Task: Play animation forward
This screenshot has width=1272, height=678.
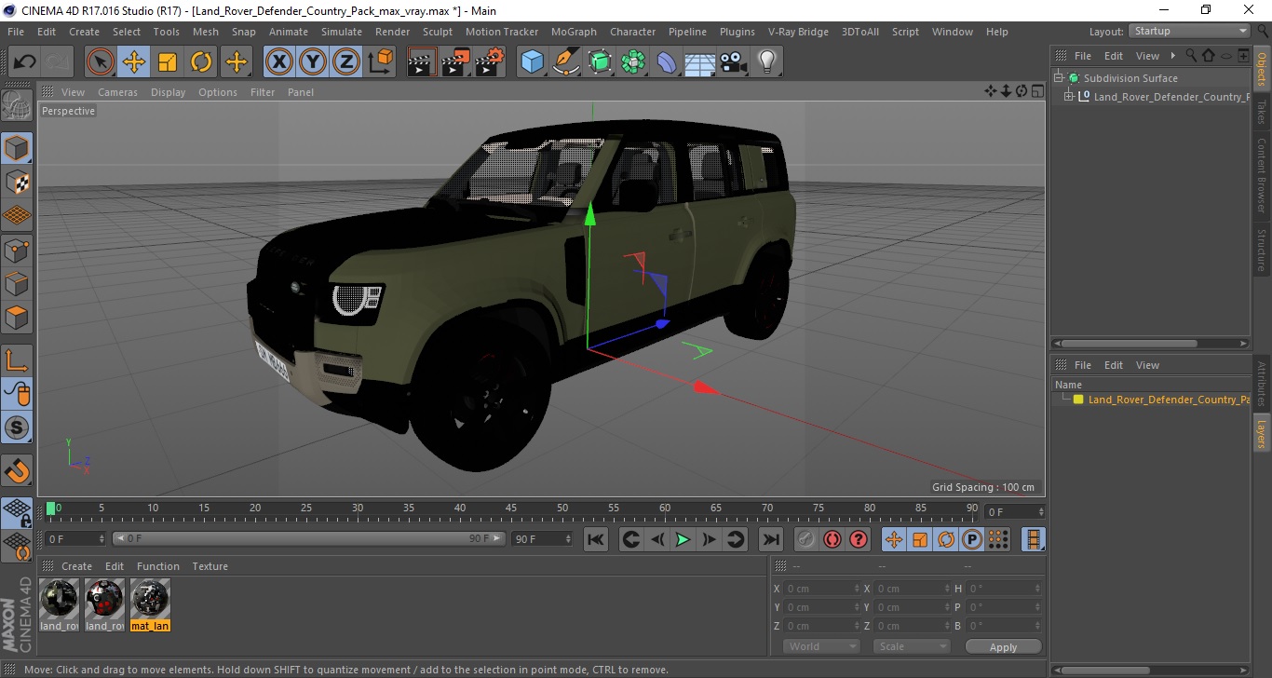Action: (683, 539)
